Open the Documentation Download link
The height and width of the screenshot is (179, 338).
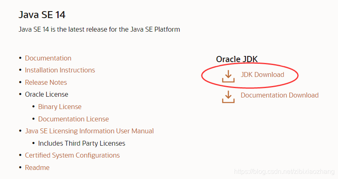coord(279,95)
